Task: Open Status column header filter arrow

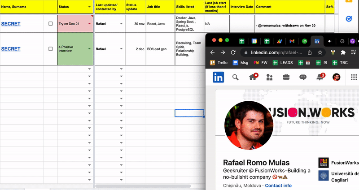Action: [x=89, y=7]
